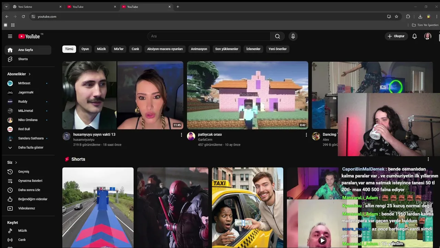Image resolution: width=440 pixels, height=248 pixels.
Task: Open notifications bell
Action: (415, 36)
